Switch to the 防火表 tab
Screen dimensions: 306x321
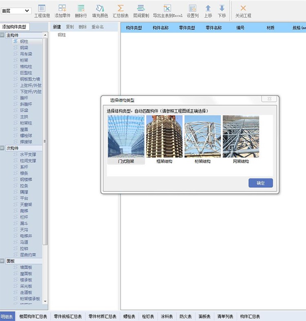point(185,317)
